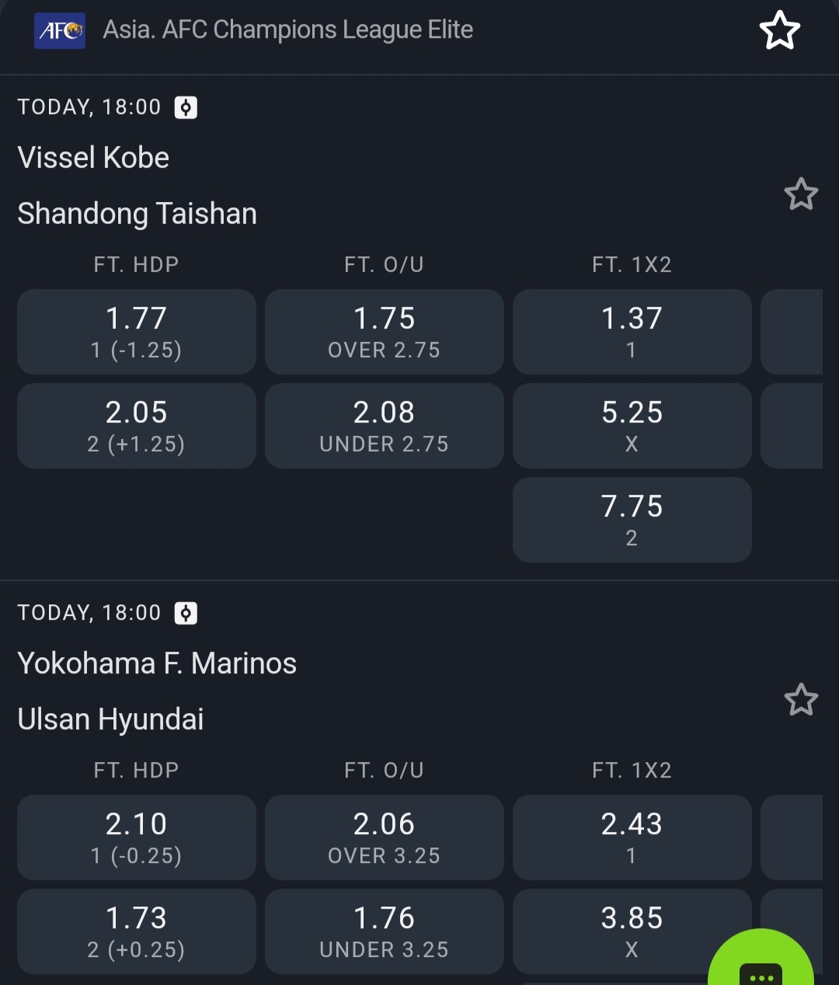Pick Yokohama F. Marinos win at 2.43
Image resolution: width=839 pixels, height=985 pixels.
[x=632, y=837]
